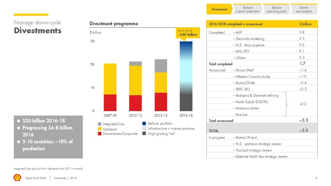
Task: Click the chart '$ billion' axis unit label
Action: tap(96, 33)
